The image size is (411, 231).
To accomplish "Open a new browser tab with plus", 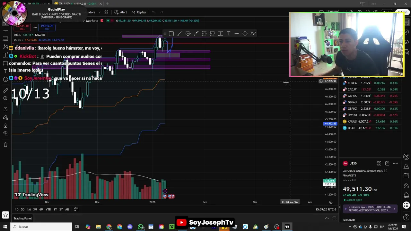I will pos(107,4).
